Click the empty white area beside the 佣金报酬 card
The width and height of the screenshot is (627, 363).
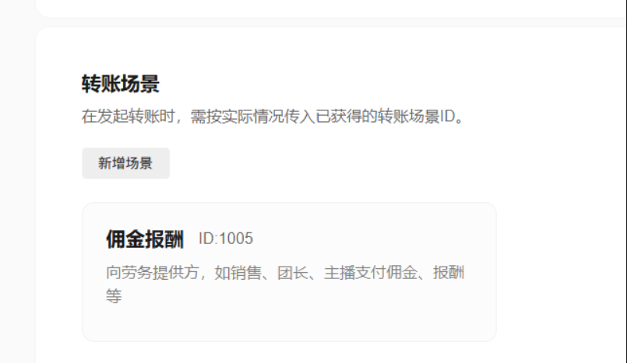[560, 271]
